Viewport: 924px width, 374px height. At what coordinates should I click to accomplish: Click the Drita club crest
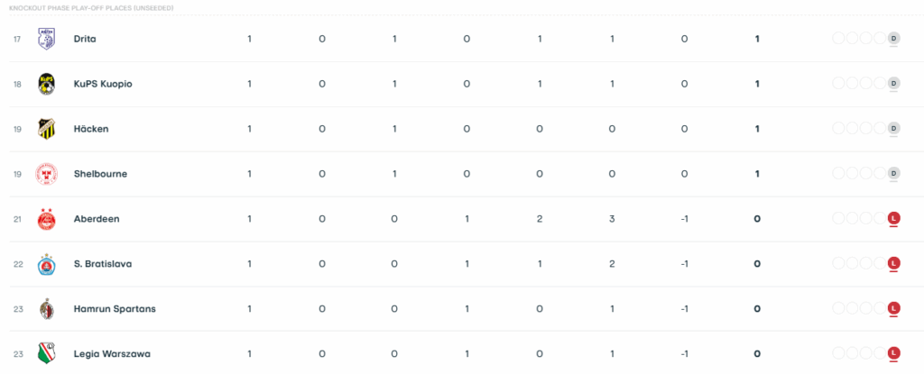46,39
